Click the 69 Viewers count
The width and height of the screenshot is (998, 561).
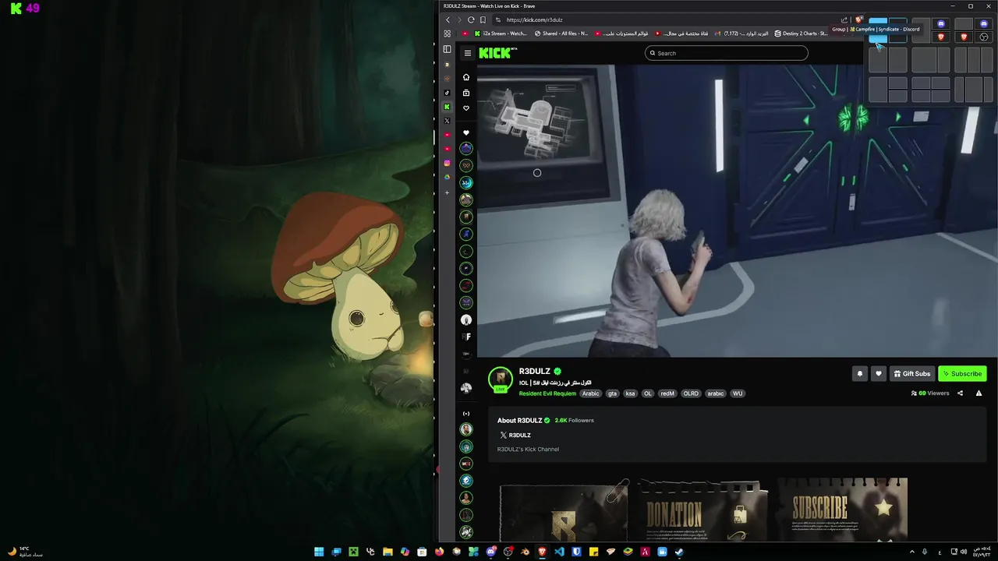930,393
